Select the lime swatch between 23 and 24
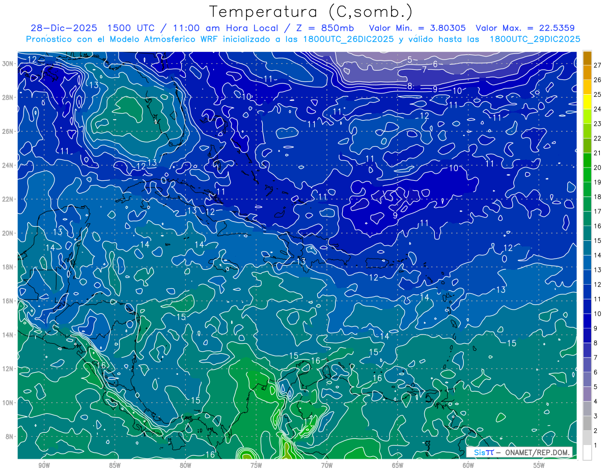The width and height of the screenshot is (611, 472). (587, 116)
